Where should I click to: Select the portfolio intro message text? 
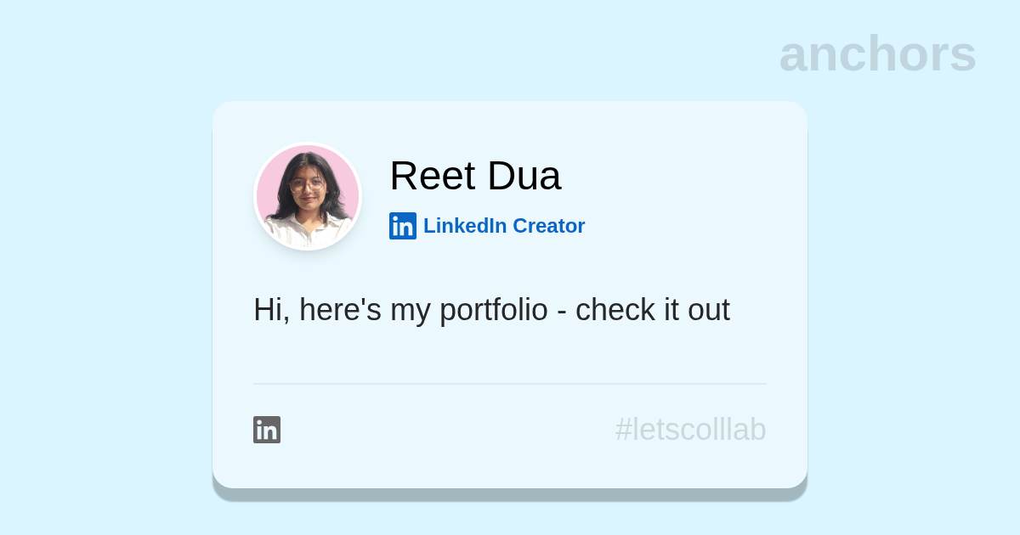tap(491, 310)
